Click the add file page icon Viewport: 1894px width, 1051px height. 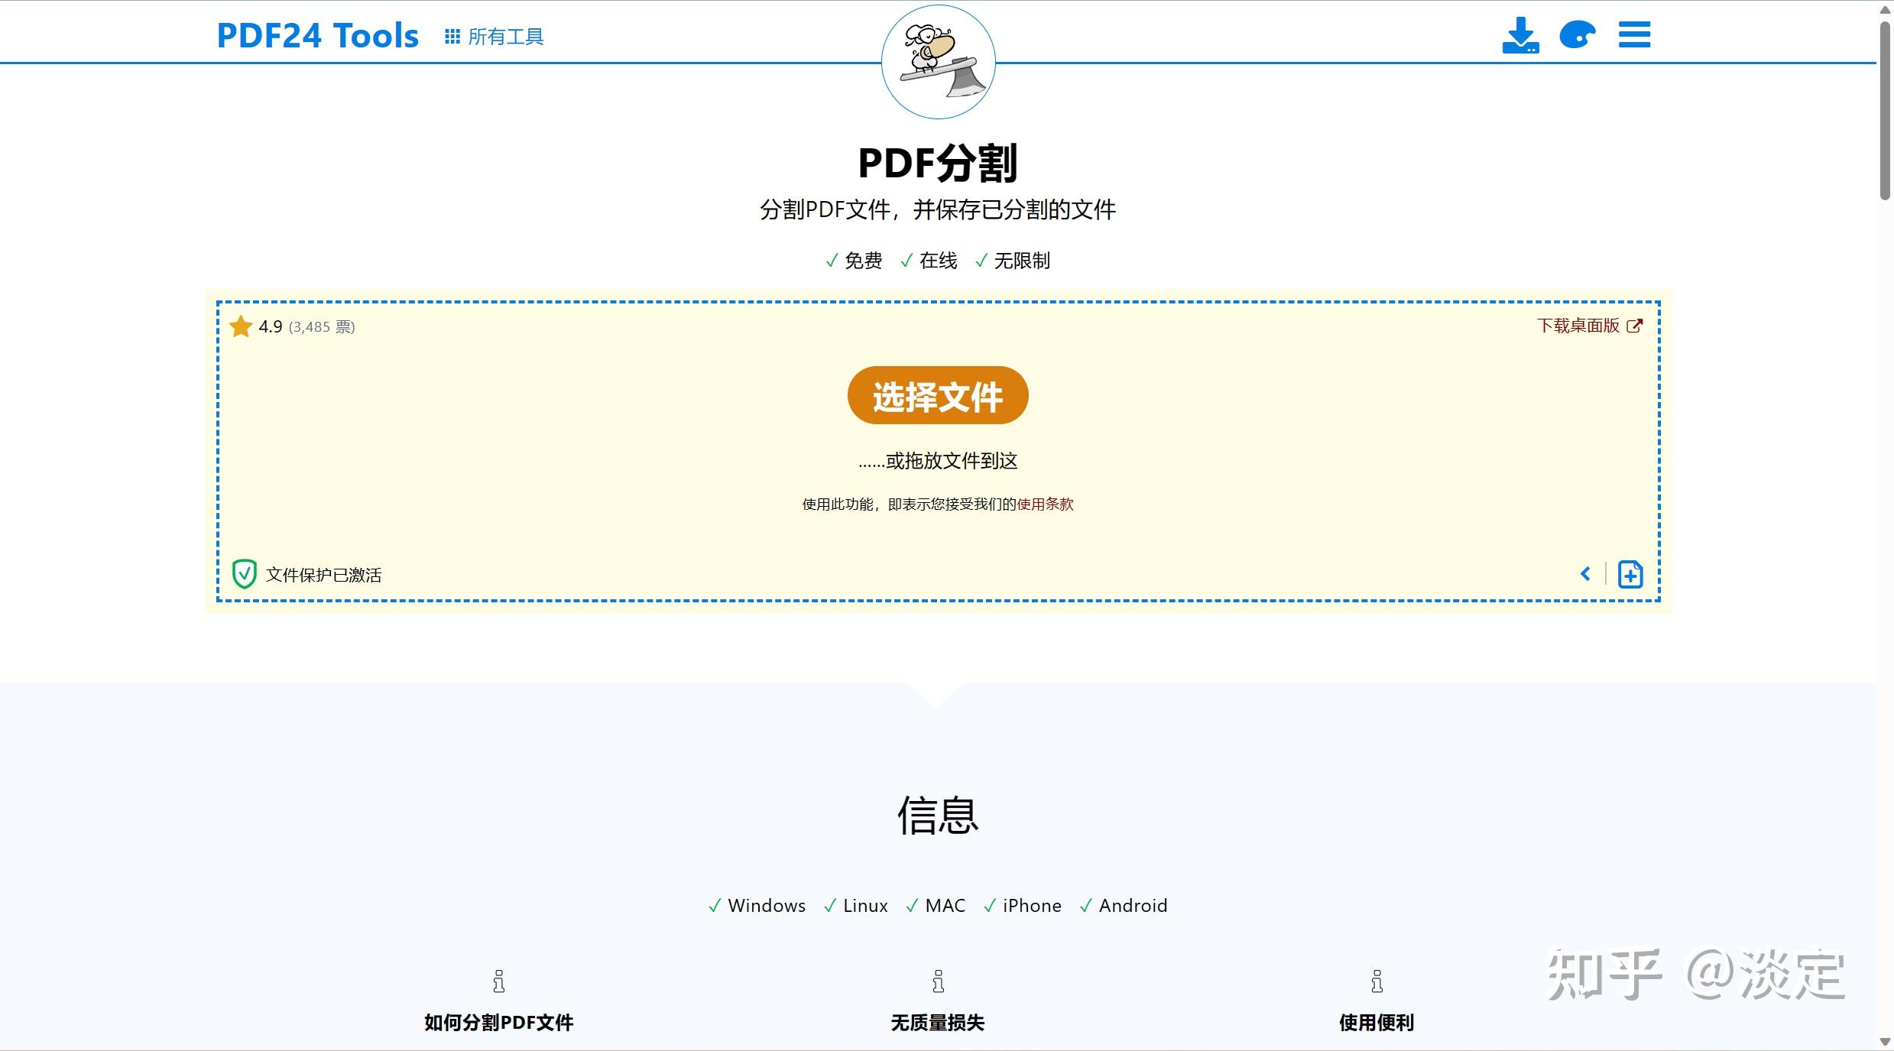click(1630, 574)
